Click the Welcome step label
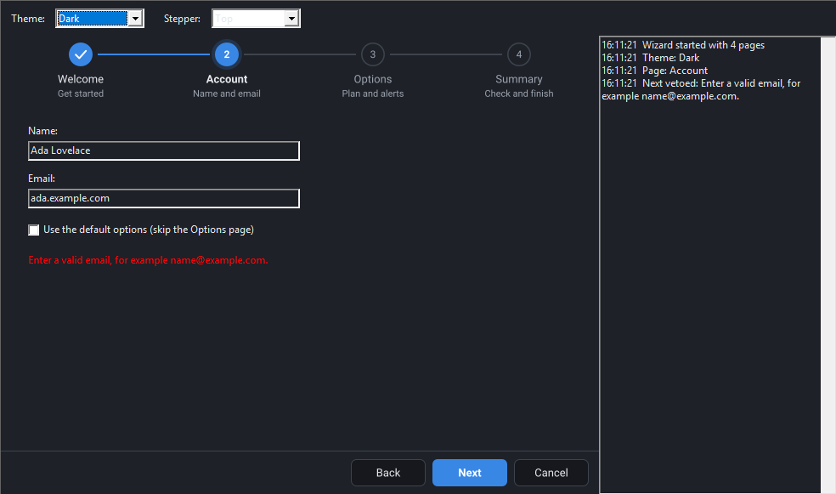The image size is (836, 494). click(81, 79)
